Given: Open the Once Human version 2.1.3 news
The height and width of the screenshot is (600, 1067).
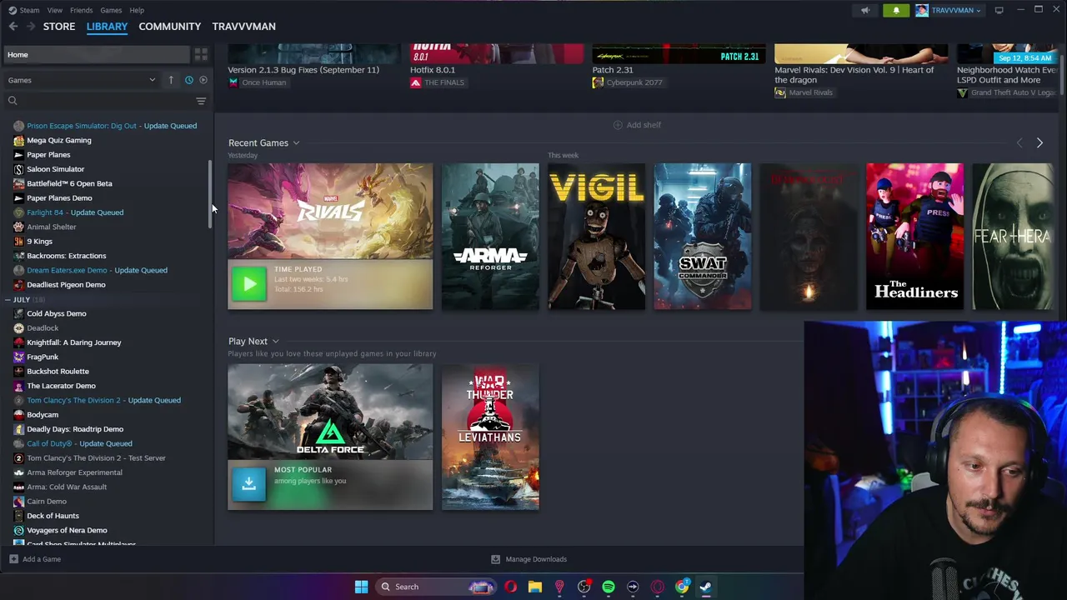Looking at the screenshot, I should point(303,70).
